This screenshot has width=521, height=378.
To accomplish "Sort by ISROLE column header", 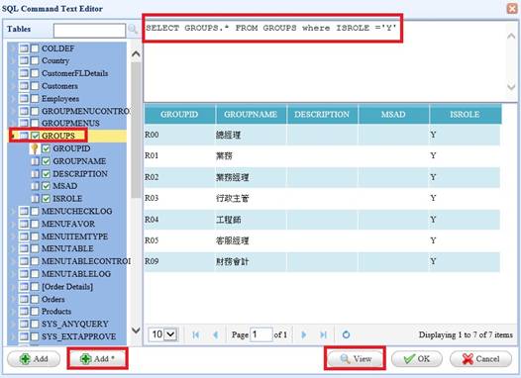I will [465, 114].
